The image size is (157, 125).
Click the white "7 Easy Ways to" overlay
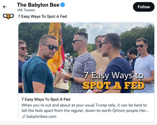(114, 76)
